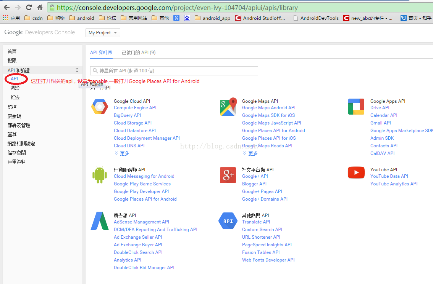Open the Google Maps Android API link
The width and height of the screenshot is (433, 284).
[x=269, y=108]
